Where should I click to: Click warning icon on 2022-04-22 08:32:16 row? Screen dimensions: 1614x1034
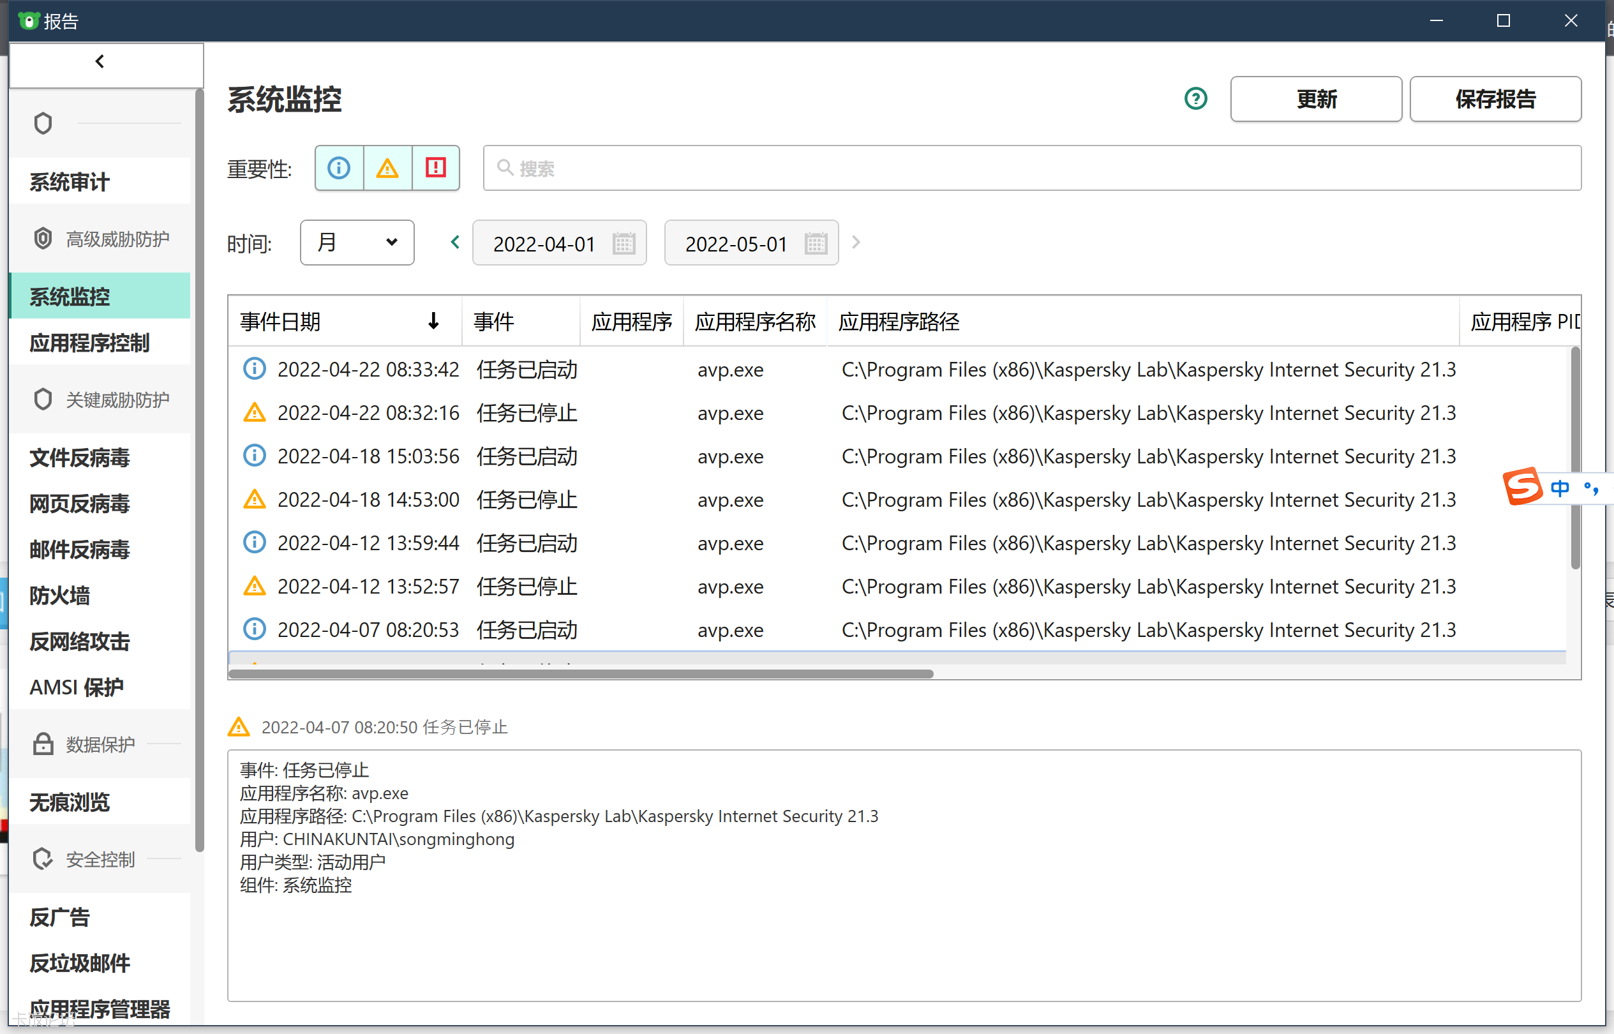pyautogui.click(x=255, y=412)
